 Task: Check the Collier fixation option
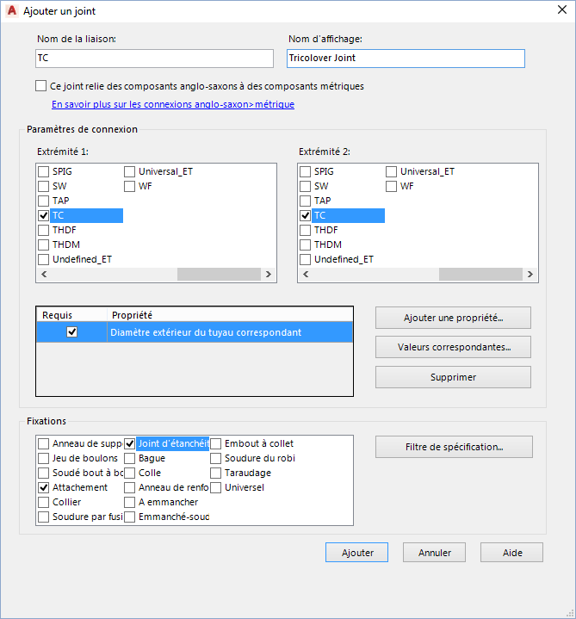[44, 502]
